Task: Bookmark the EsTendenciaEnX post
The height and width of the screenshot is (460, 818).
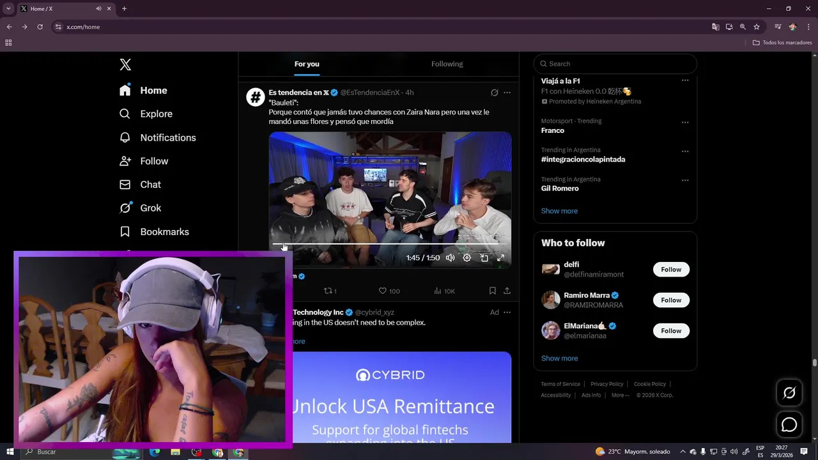Action: click(x=492, y=291)
